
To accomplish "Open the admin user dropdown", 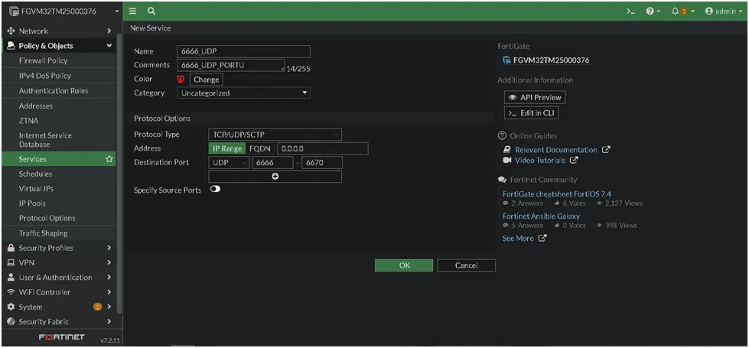I will point(724,11).
